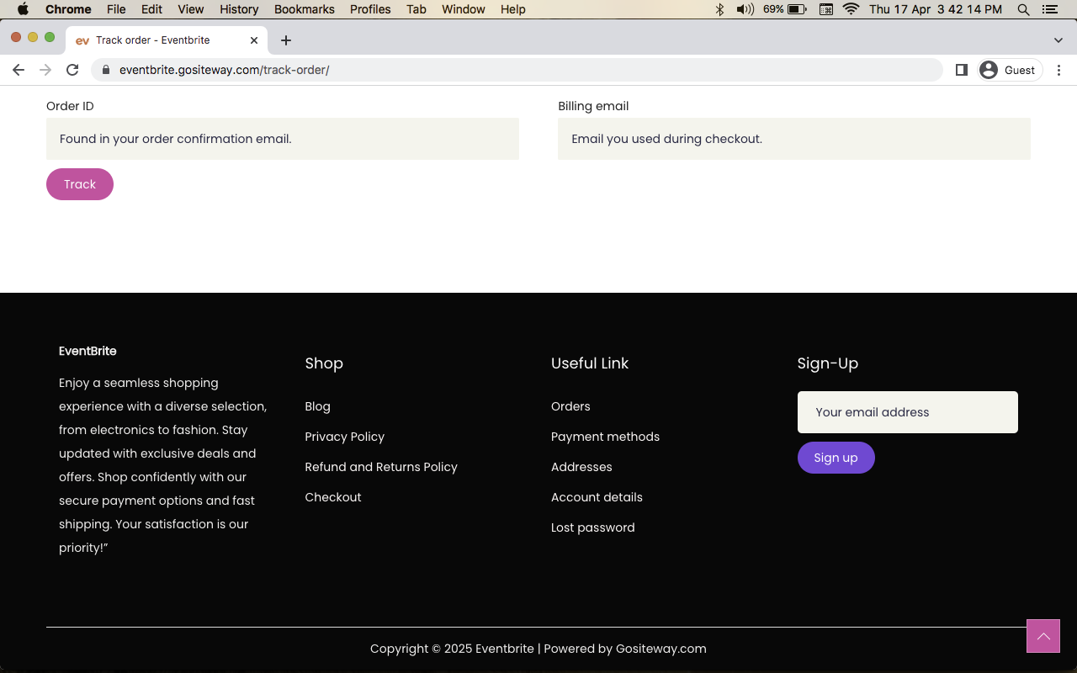Open the Tab menu
The width and height of the screenshot is (1077, 673).
tap(416, 9)
